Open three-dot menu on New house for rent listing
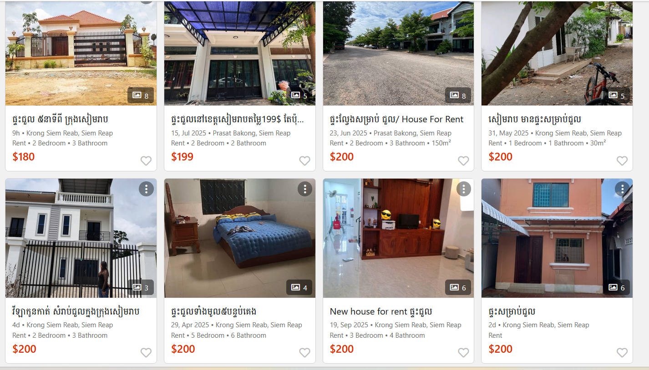The image size is (649, 370). click(x=464, y=189)
